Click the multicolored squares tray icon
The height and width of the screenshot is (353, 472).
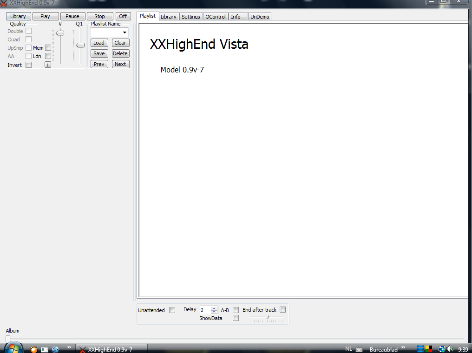click(429, 349)
